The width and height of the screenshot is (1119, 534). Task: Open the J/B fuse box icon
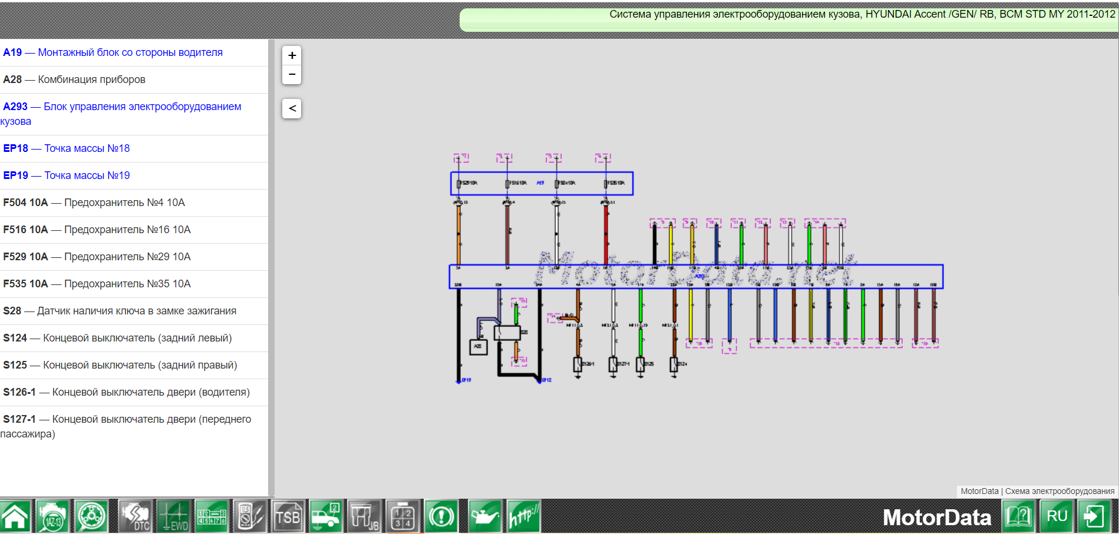365,516
